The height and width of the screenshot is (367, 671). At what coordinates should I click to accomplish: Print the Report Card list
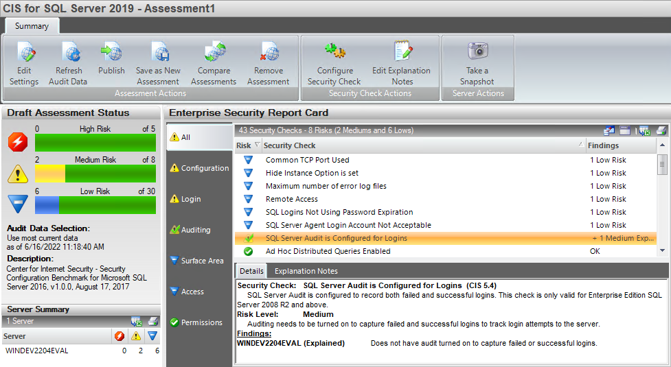(661, 130)
